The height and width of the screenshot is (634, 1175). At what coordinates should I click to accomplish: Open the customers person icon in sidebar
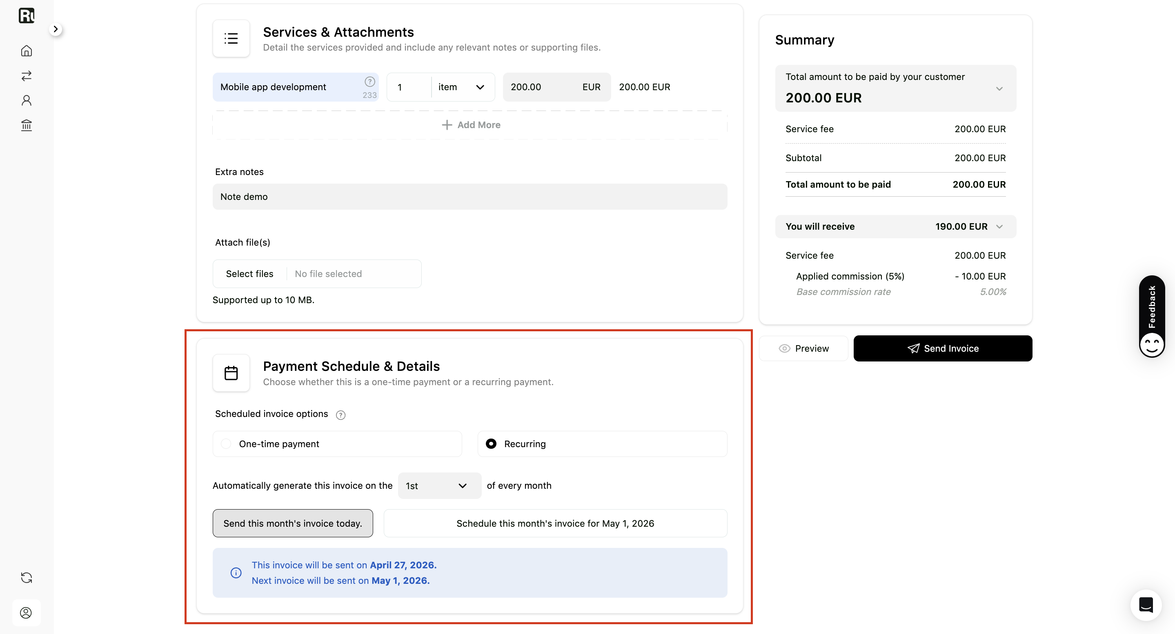coord(27,100)
